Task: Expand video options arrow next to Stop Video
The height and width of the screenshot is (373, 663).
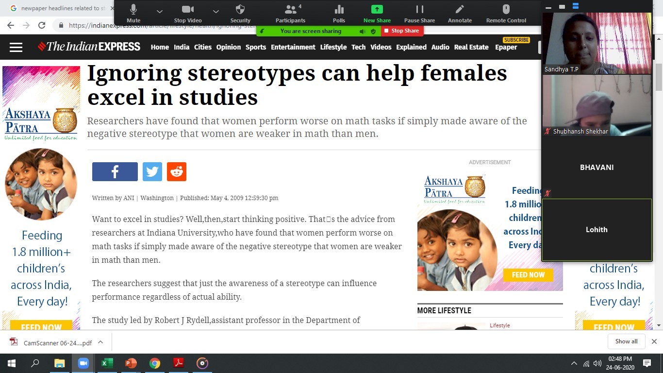Action: [x=216, y=11]
